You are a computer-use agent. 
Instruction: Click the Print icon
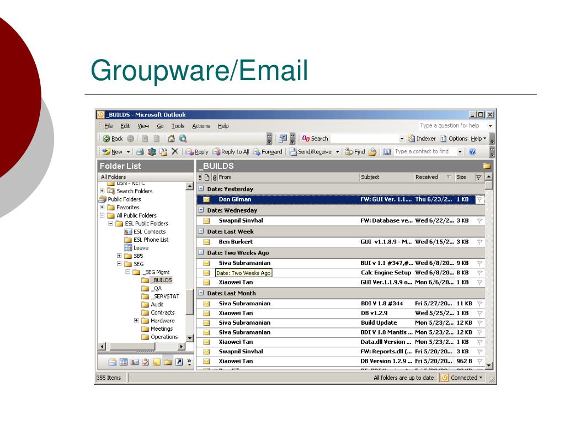(x=140, y=152)
